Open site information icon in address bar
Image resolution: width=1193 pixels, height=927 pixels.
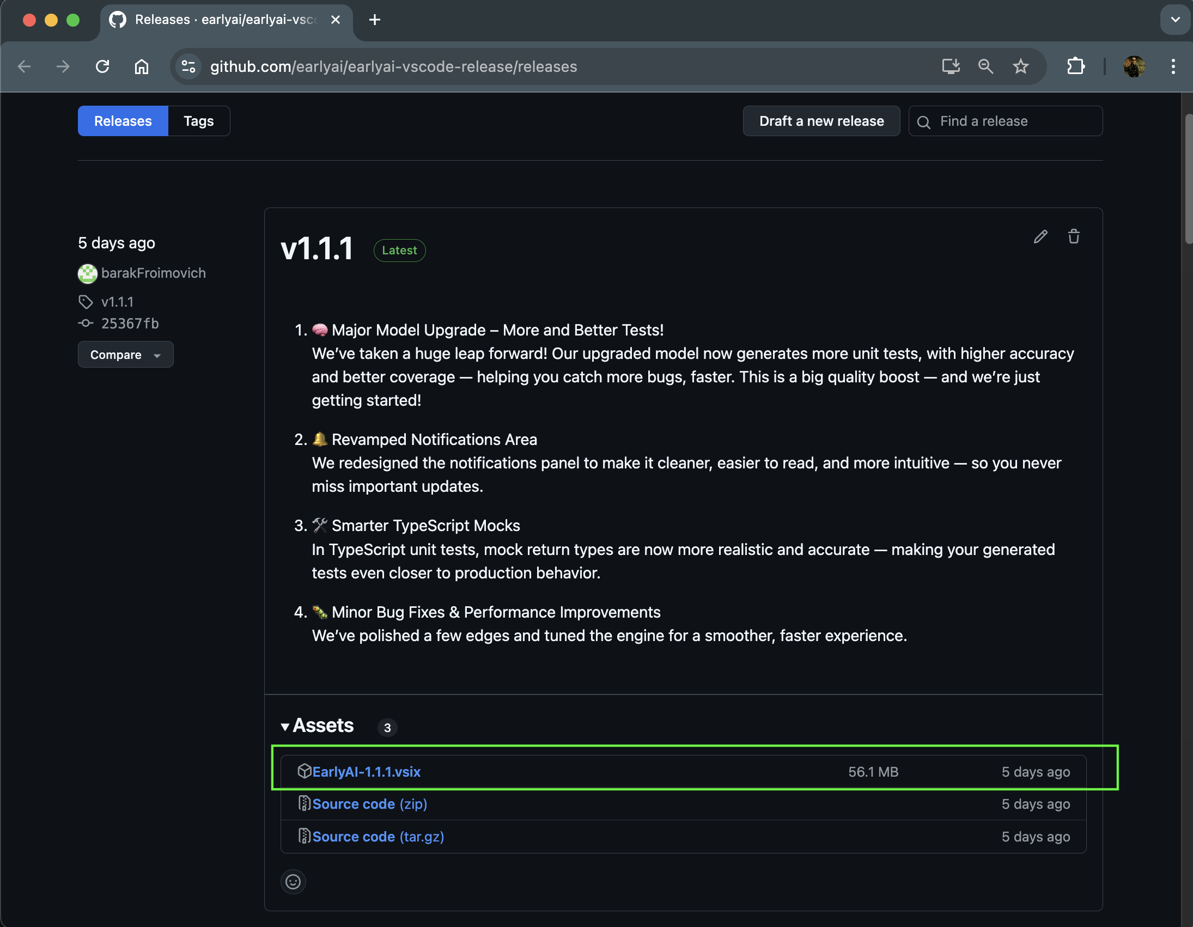188,66
